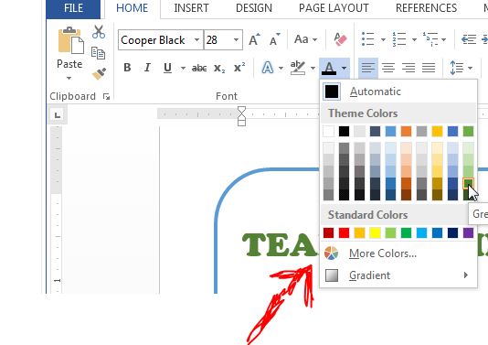Open the Cooper Black font name dropdown
The height and width of the screenshot is (345, 488).
click(196, 40)
